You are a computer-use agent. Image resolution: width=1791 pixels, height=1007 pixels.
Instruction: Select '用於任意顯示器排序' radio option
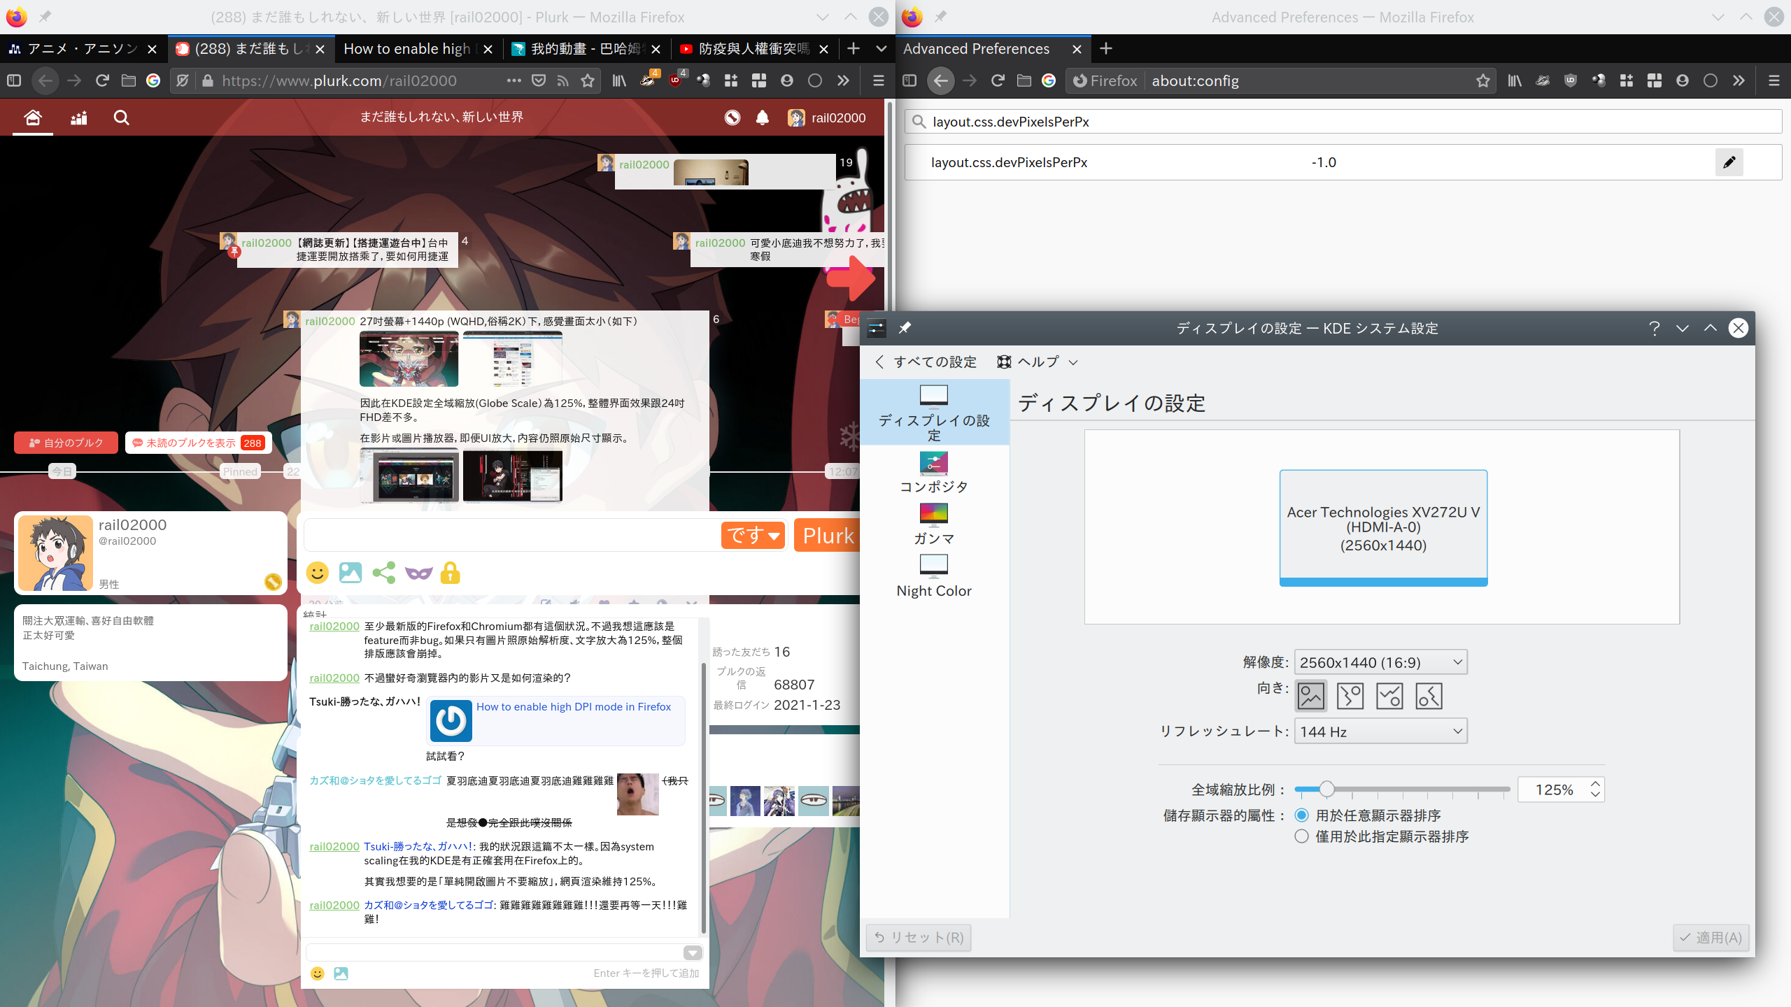point(1302,815)
